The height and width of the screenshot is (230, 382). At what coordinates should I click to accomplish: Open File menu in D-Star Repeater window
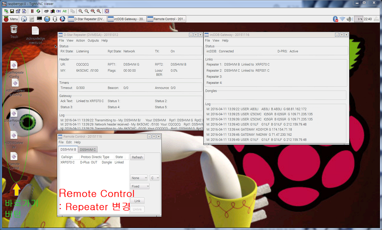click(x=62, y=40)
